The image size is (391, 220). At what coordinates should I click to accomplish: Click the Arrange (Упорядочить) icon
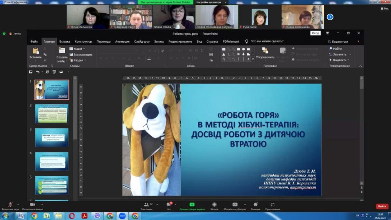(x=265, y=51)
